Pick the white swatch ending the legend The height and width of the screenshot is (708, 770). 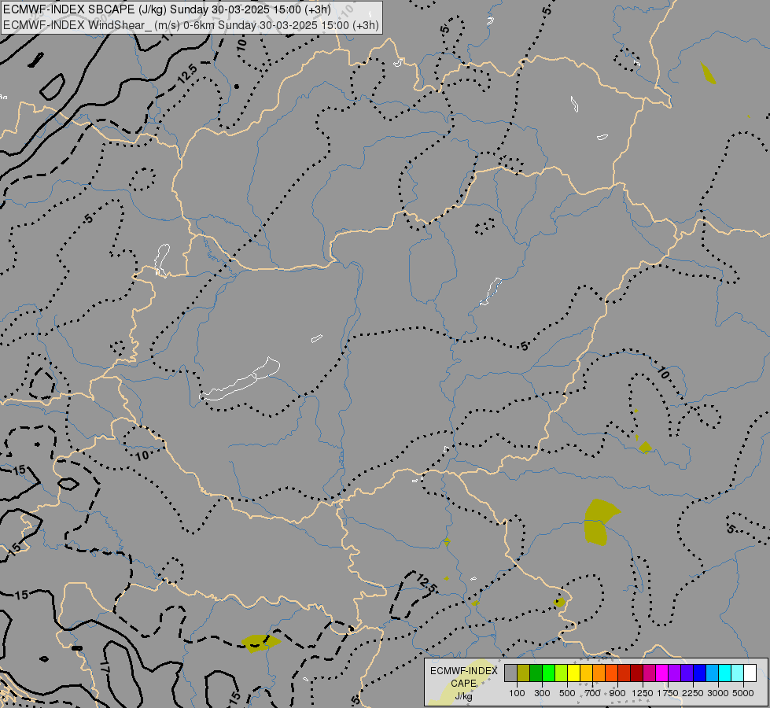tap(751, 673)
